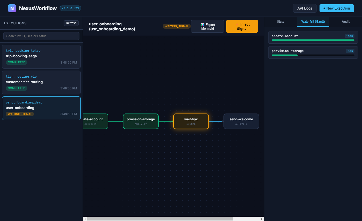Viewport: 362px width, 221px height.
Task: Open the trip_booking_tokyo execution card
Action: (x=41, y=57)
